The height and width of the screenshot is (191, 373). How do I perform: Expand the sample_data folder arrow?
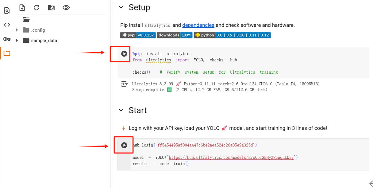pyautogui.click(x=17, y=41)
